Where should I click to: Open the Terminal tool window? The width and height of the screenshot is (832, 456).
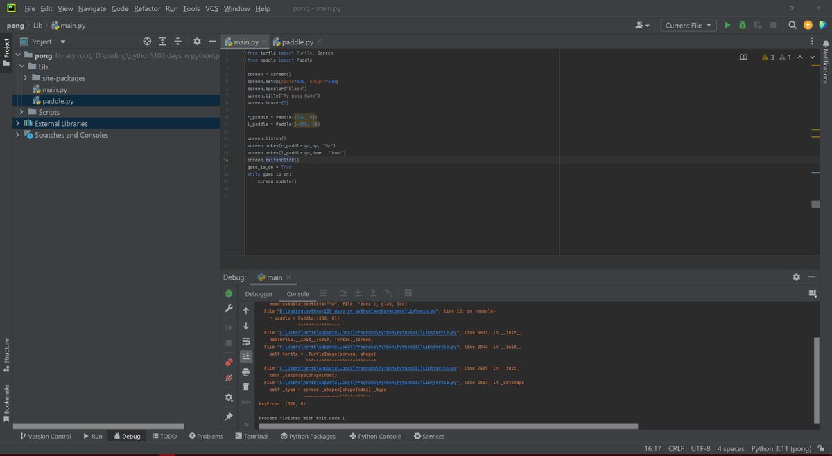(x=251, y=436)
